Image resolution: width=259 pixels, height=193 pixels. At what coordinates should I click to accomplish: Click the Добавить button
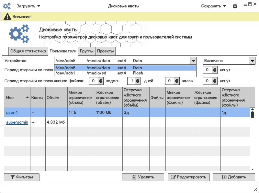click(x=234, y=177)
